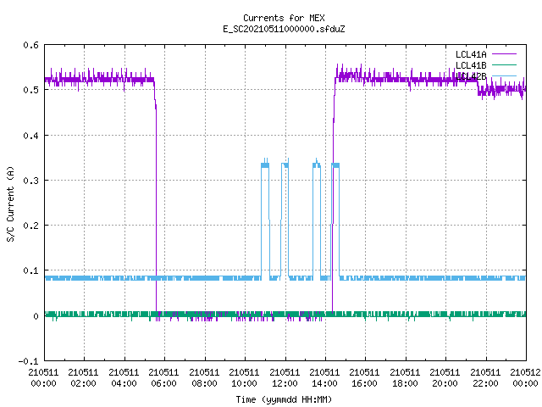Click the 210511 08:00 x-axis tick label

click(204, 378)
